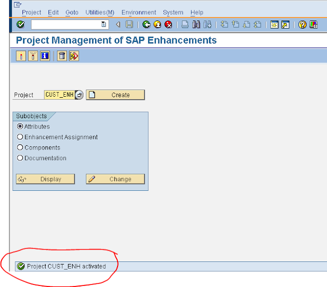Open the System menu
The image size is (327, 287).
[x=173, y=12]
